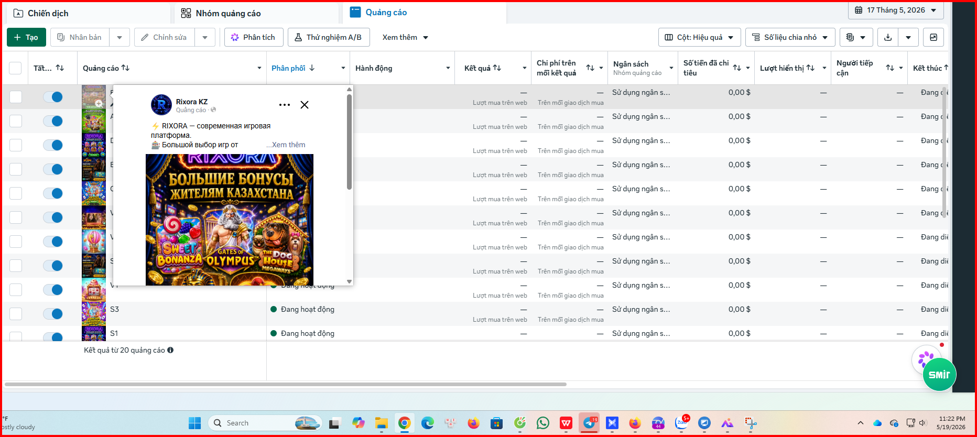Screen dimensions: 977x437
Task: Click the reports icon dropdown button
Action: pyautogui.click(x=856, y=37)
